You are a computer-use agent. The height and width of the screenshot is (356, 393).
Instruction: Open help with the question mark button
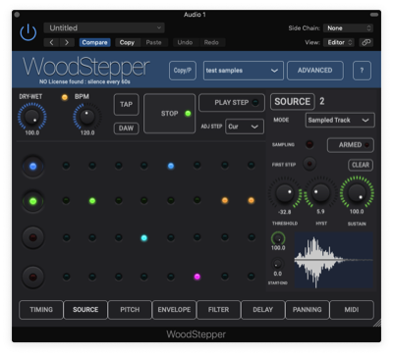[x=362, y=71]
